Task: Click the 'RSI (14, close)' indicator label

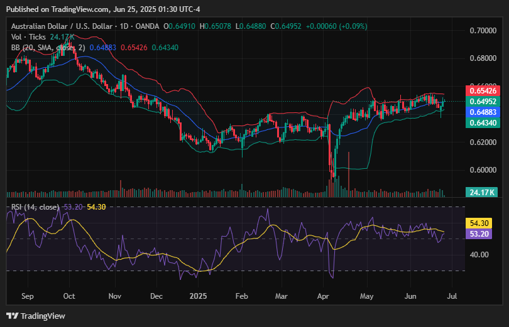Action: [35, 206]
